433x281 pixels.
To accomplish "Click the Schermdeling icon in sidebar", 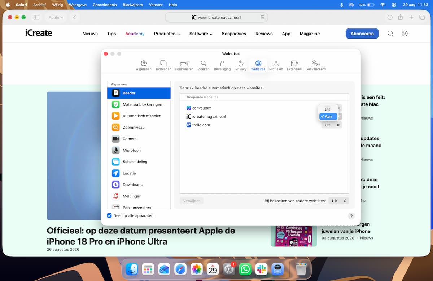I will [115, 162].
